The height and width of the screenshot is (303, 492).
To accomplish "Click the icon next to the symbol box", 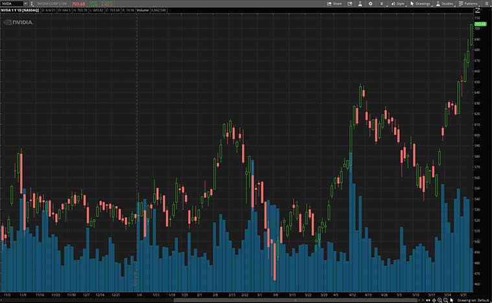I will (31, 3).
